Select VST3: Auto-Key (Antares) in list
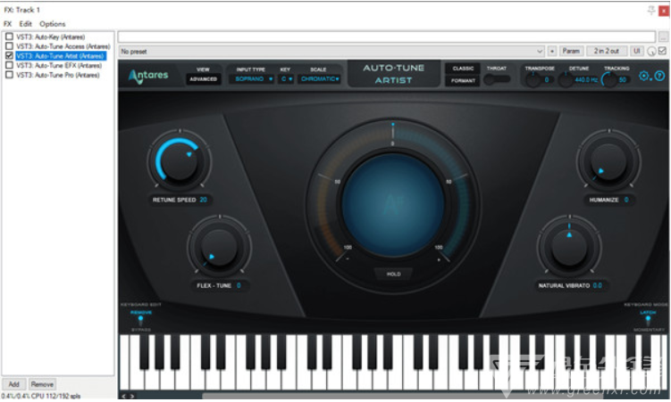Image resolution: width=671 pixels, height=402 pixels. point(51,37)
